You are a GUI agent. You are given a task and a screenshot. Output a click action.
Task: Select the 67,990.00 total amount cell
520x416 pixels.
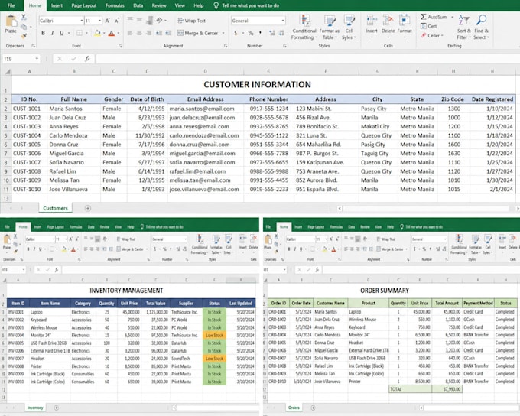[x=447, y=389]
